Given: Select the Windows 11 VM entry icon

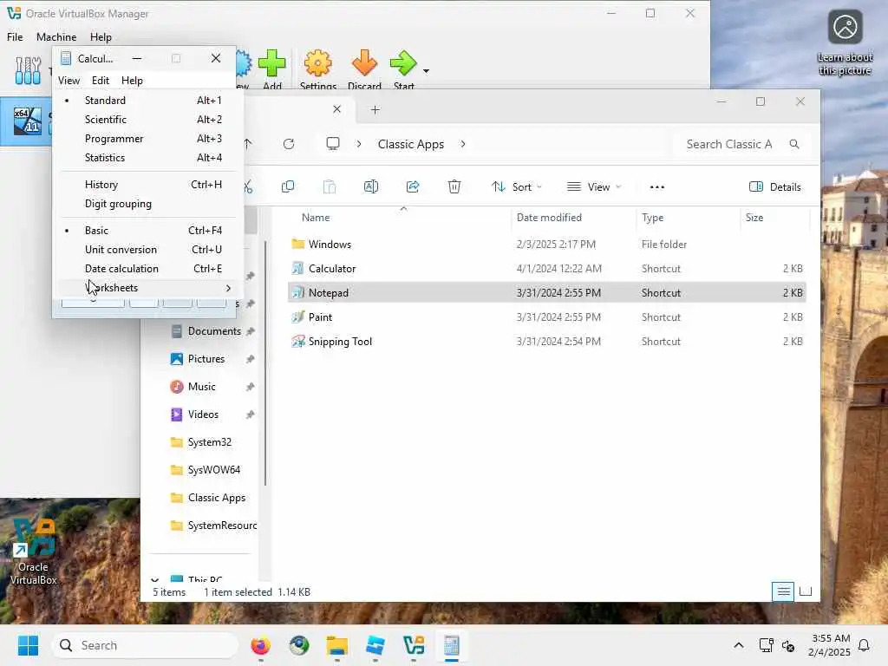Looking at the screenshot, I should (27, 121).
